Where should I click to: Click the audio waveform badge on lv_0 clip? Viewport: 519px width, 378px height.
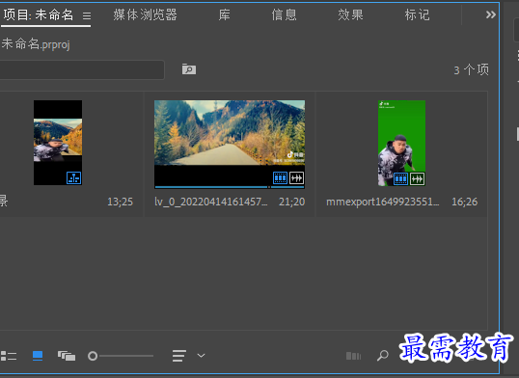(296, 178)
